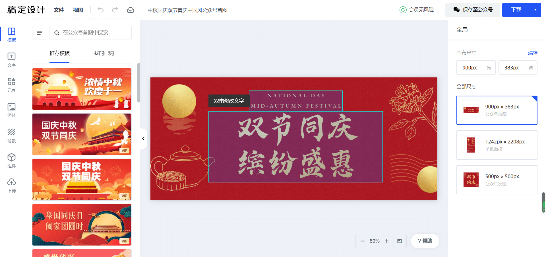Switch to the 我的已购 tab
The height and width of the screenshot is (257, 546).
(x=104, y=53)
